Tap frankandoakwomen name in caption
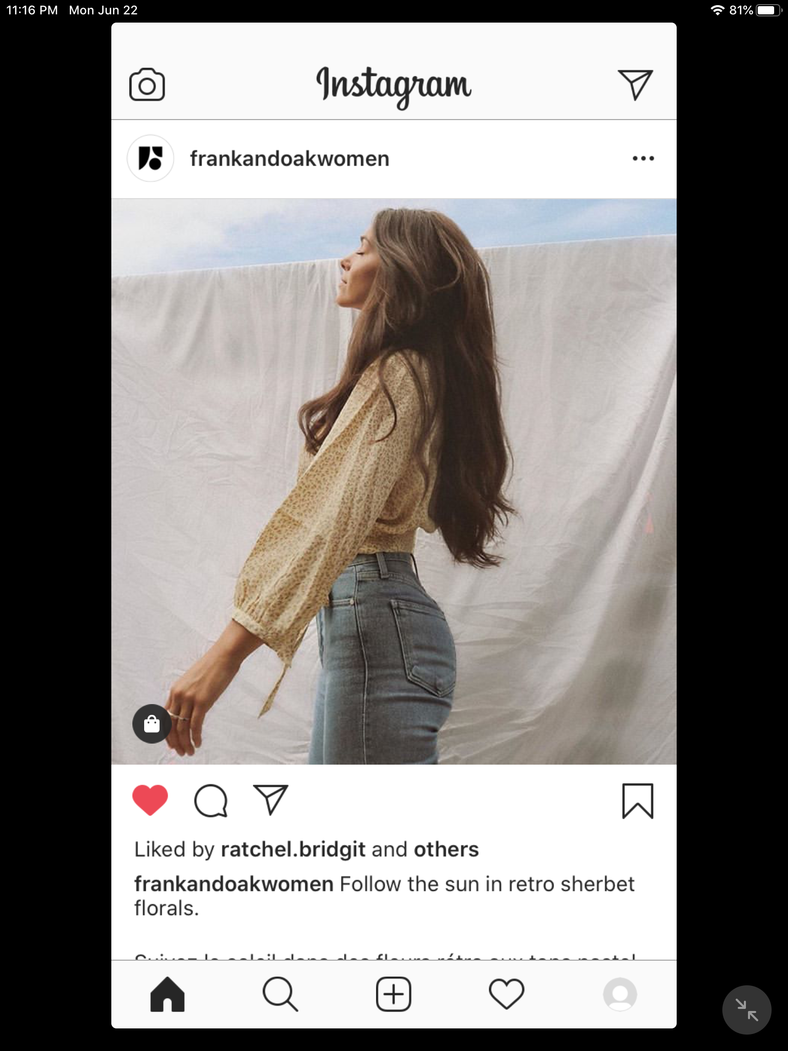 tap(234, 884)
